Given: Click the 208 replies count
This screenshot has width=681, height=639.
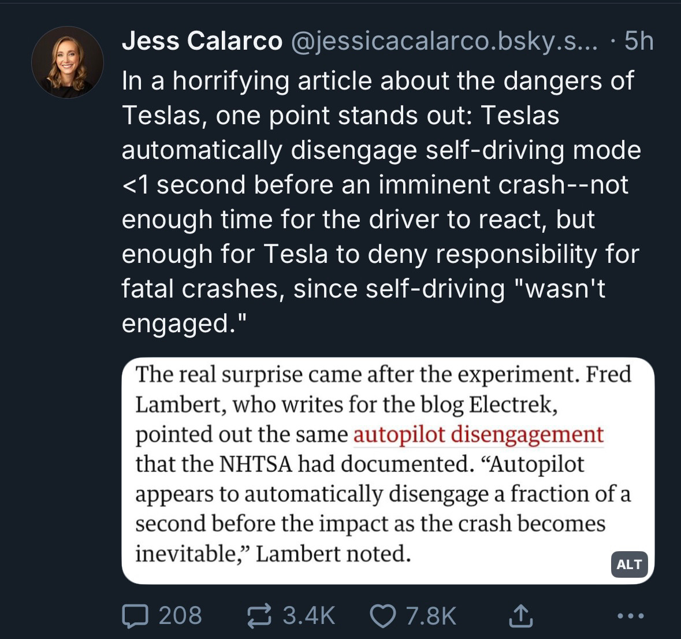Looking at the screenshot, I should pyautogui.click(x=180, y=615).
